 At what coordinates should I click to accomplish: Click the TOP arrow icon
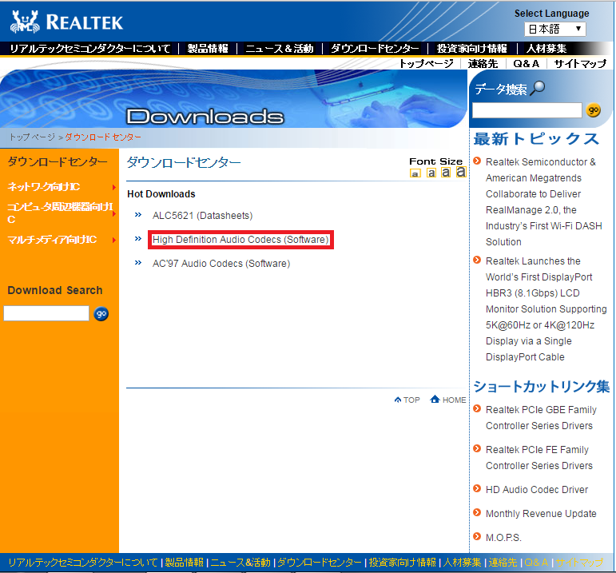point(398,400)
